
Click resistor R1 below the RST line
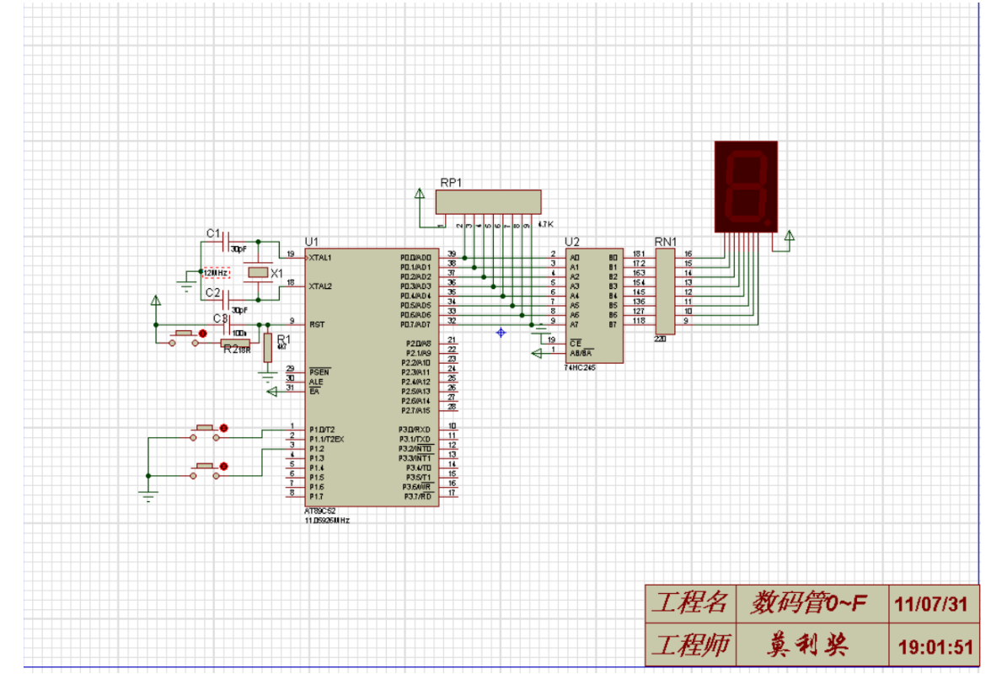[268, 347]
